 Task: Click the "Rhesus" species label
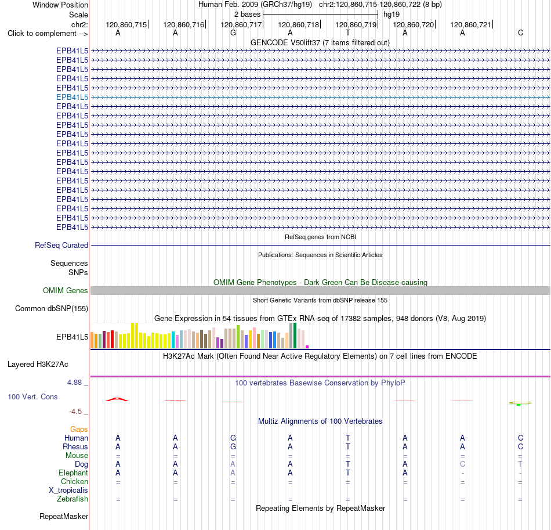(75, 446)
